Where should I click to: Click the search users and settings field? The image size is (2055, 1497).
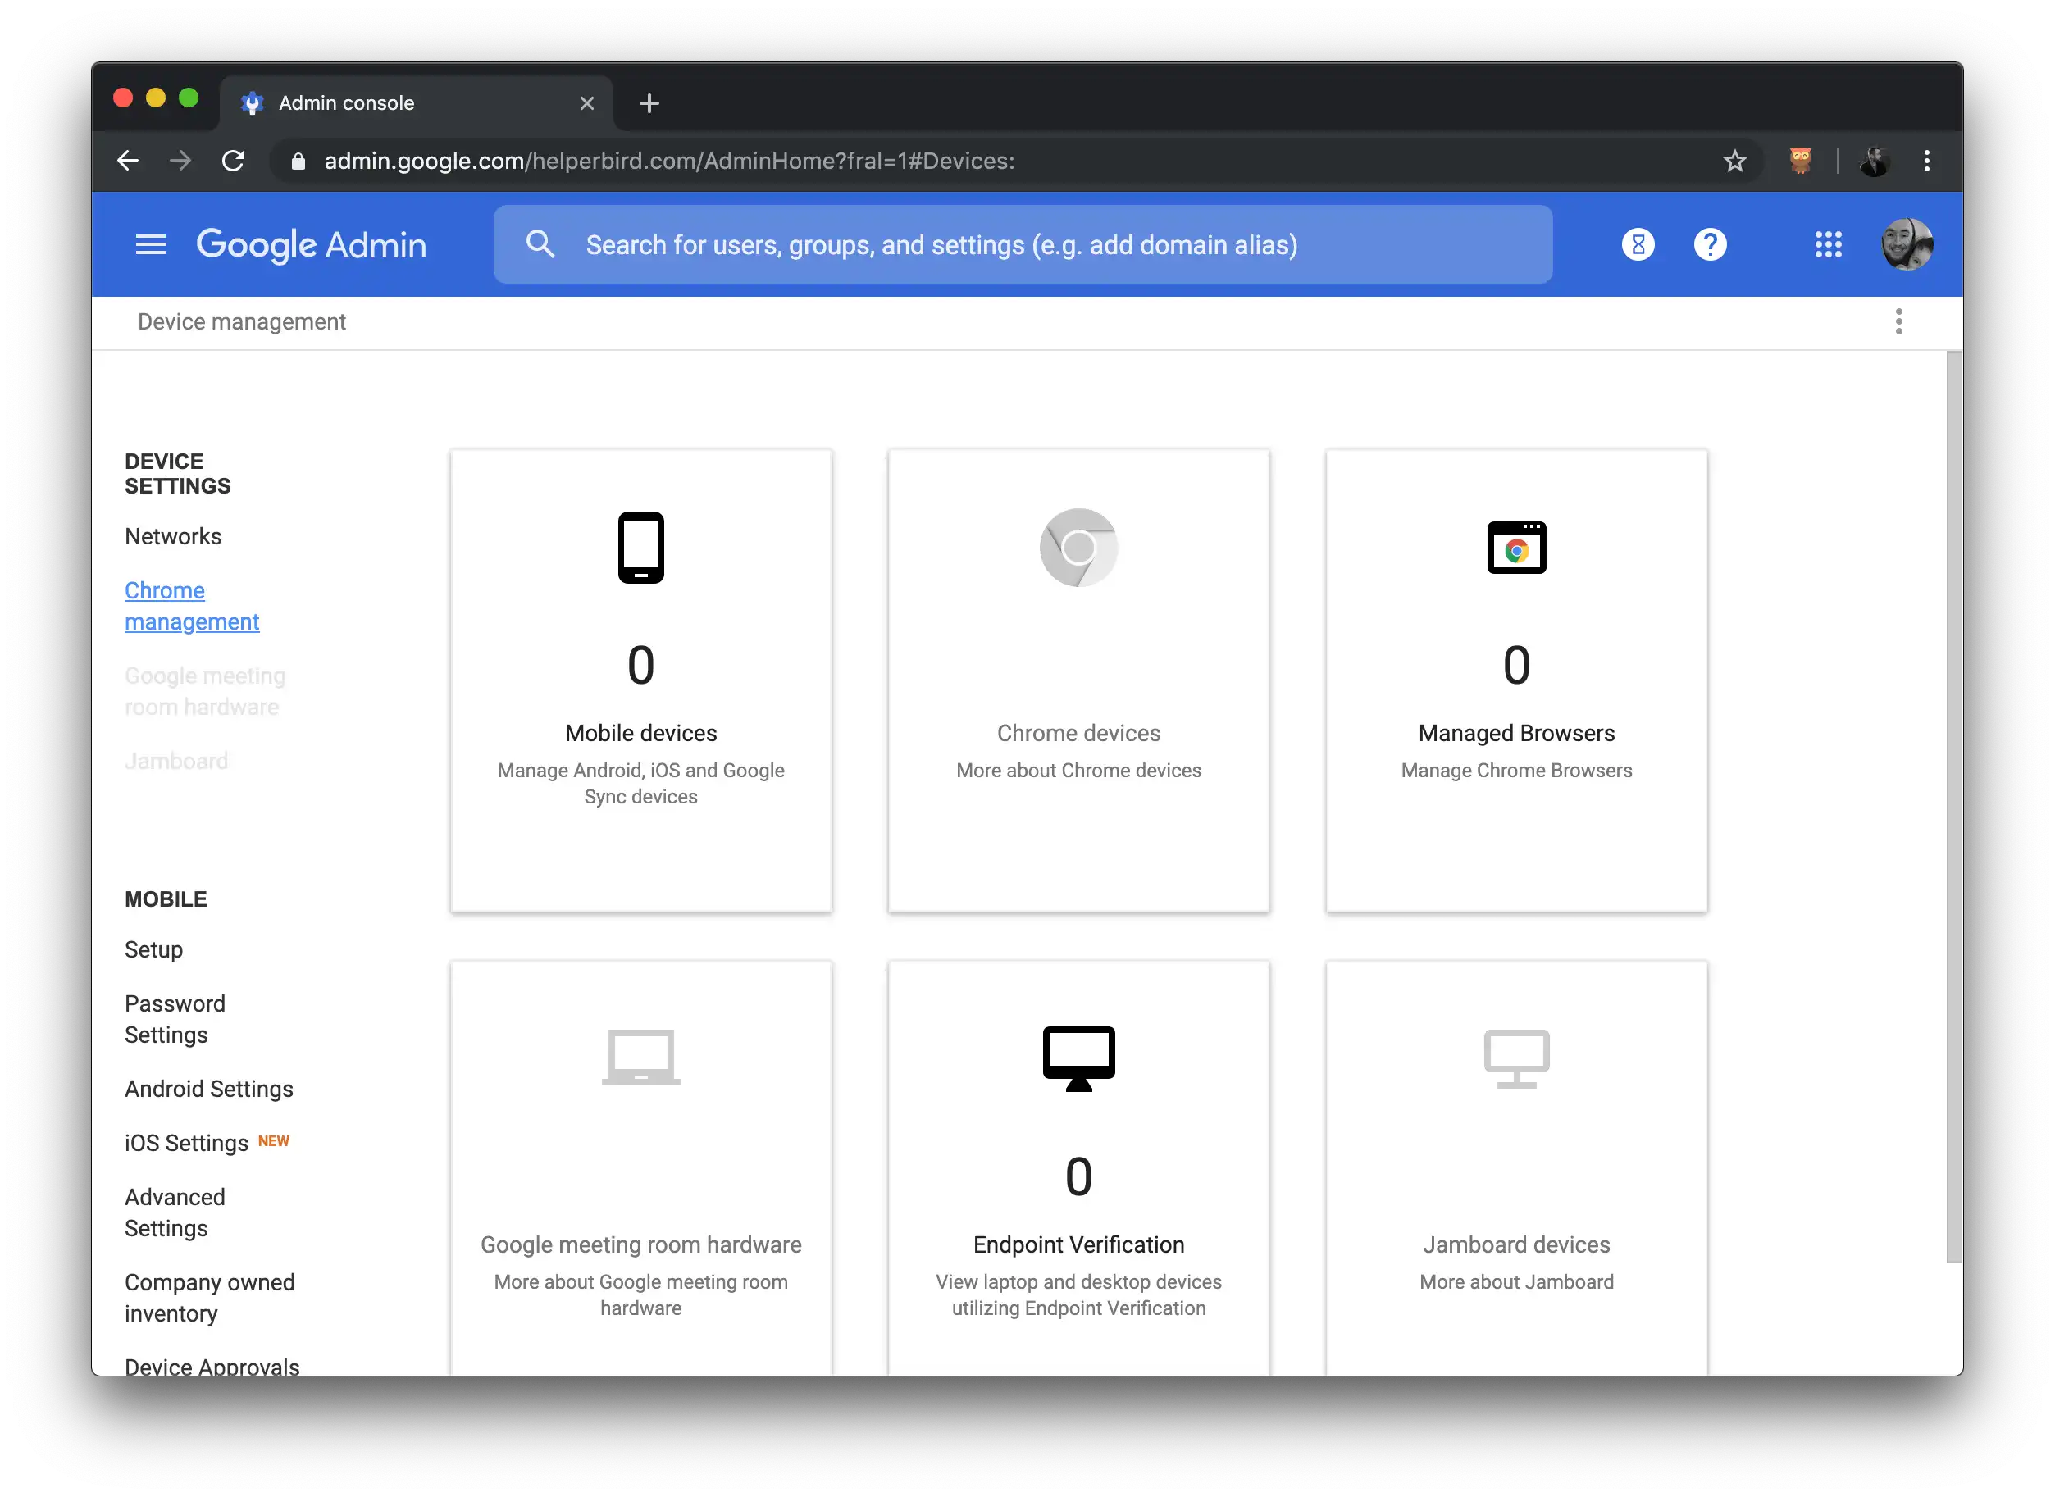1023,244
